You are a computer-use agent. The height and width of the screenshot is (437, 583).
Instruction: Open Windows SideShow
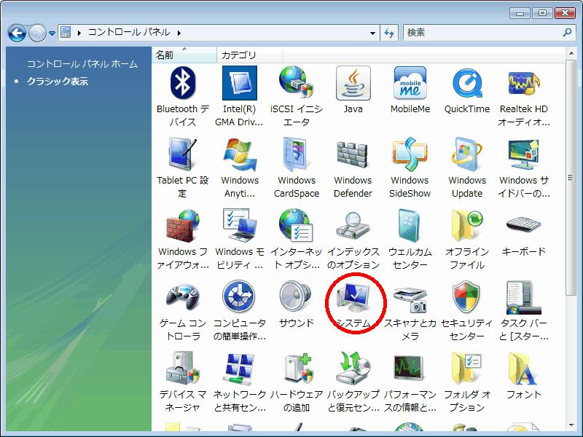(x=410, y=168)
